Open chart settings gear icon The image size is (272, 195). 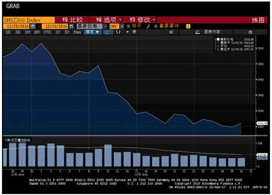[250, 32]
